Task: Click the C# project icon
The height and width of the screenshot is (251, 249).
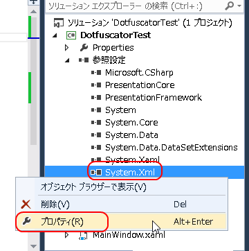Action: 71,35
